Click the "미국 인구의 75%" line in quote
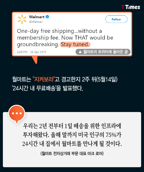The width and height of the screenshot is (144, 172). [97, 135]
